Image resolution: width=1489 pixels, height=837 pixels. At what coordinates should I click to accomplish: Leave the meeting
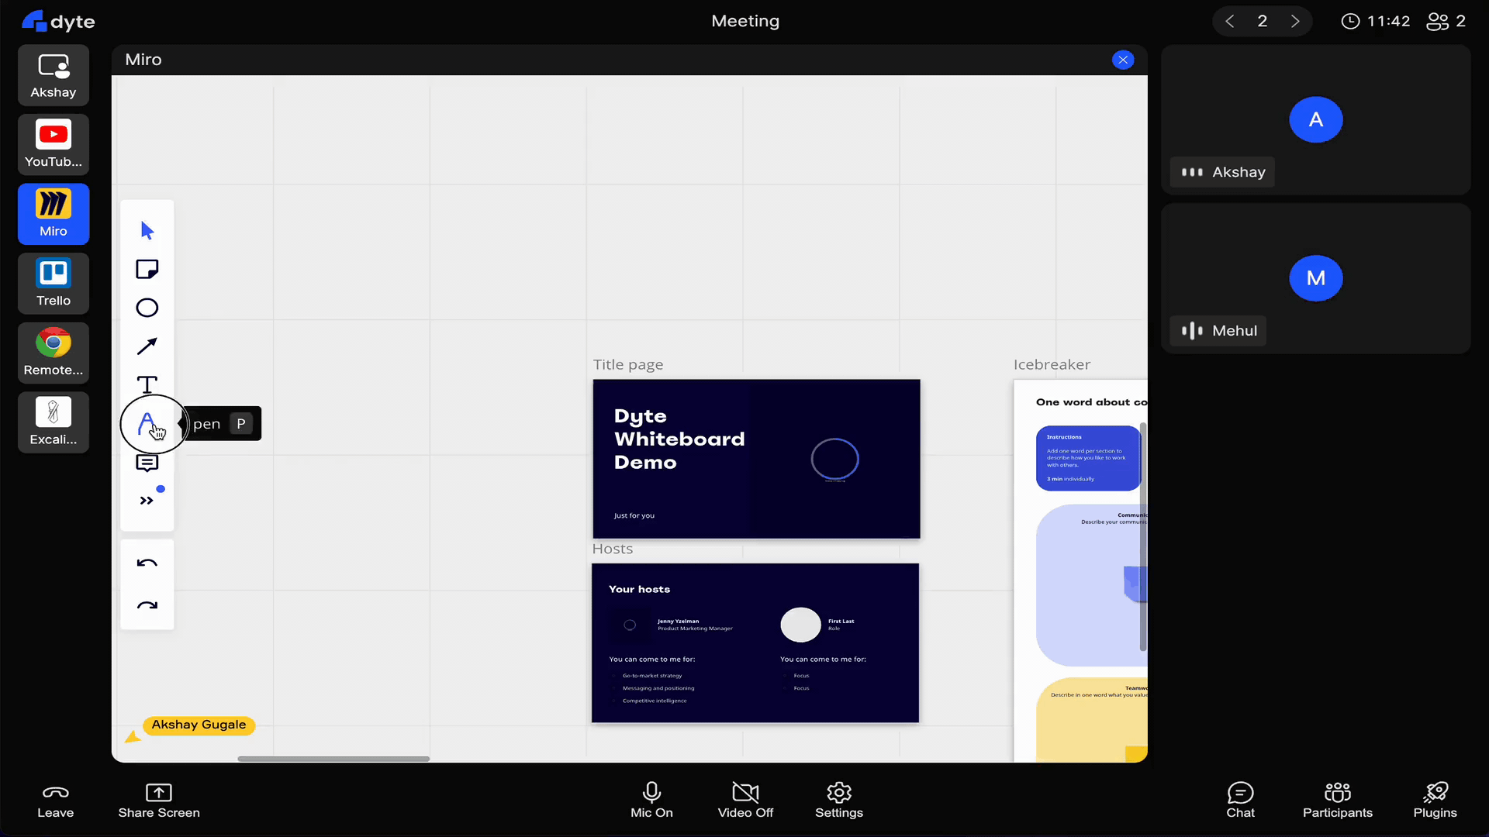(x=56, y=801)
